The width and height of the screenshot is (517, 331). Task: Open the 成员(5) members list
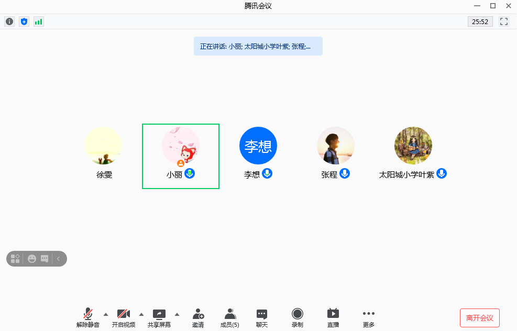click(x=230, y=318)
